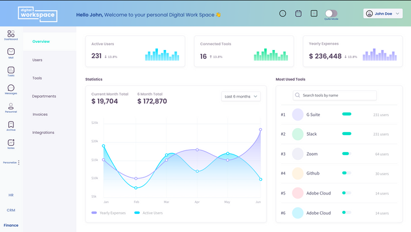Viewport: 411px width, 232px height.
Task: Open the Mail icon in the sidebar
Action: tap(11, 51)
